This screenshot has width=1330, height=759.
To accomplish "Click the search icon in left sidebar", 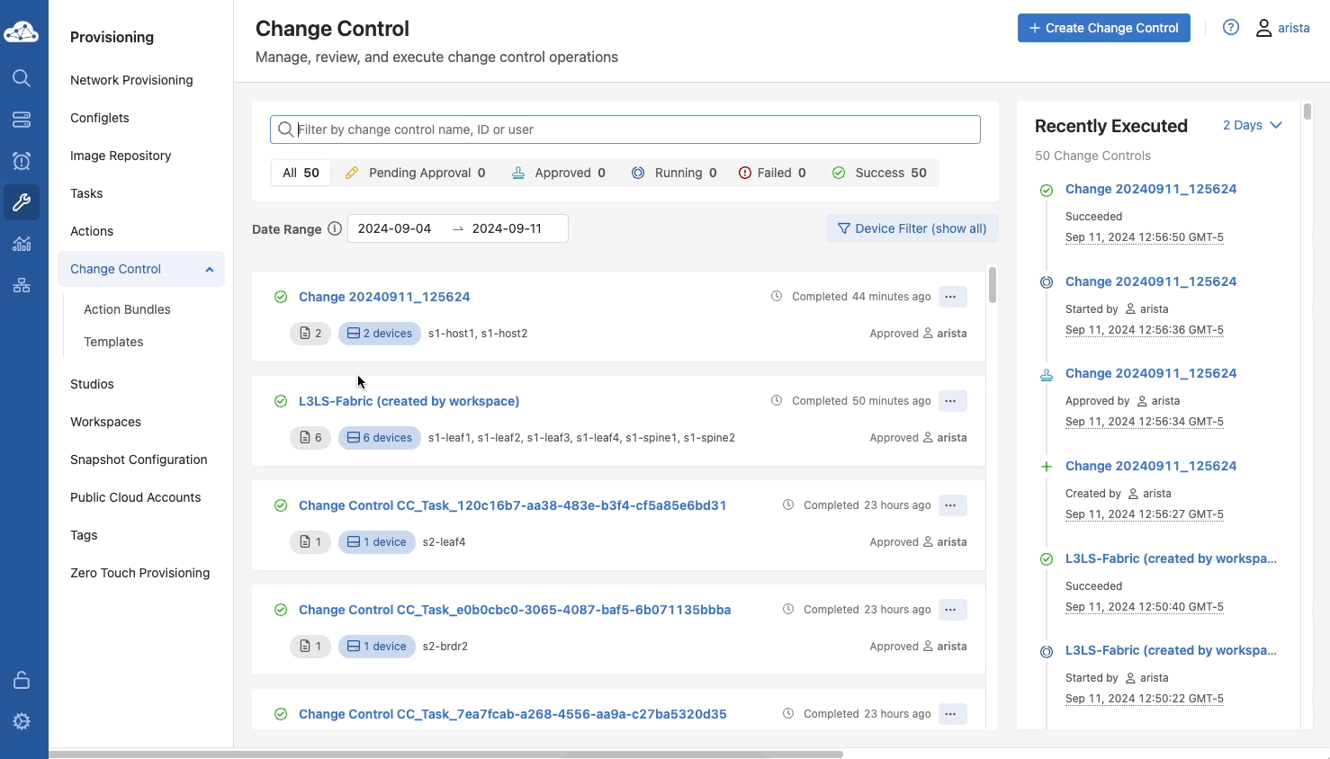I will [22, 78].
